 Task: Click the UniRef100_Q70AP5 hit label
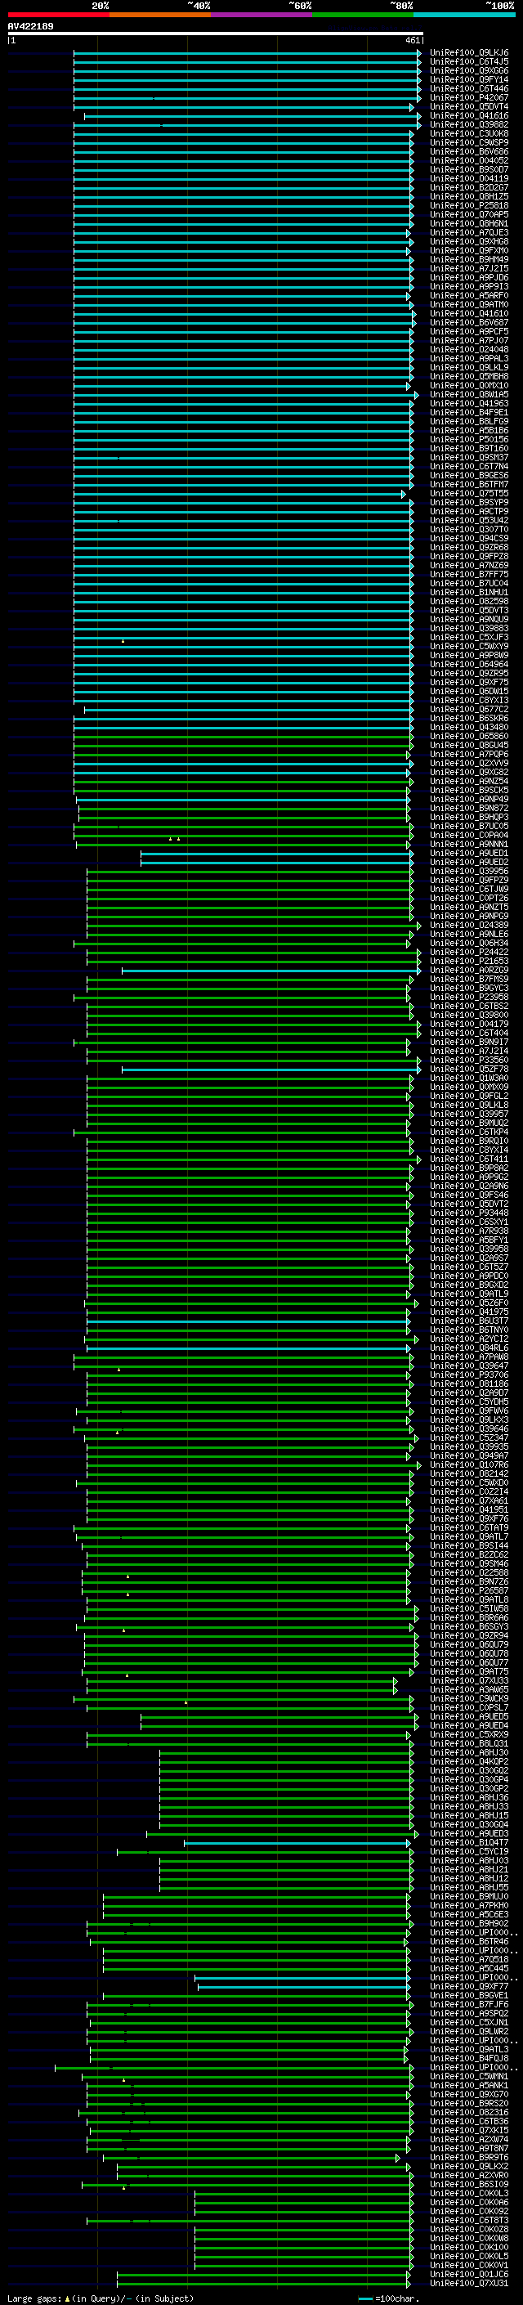[469, 215]
